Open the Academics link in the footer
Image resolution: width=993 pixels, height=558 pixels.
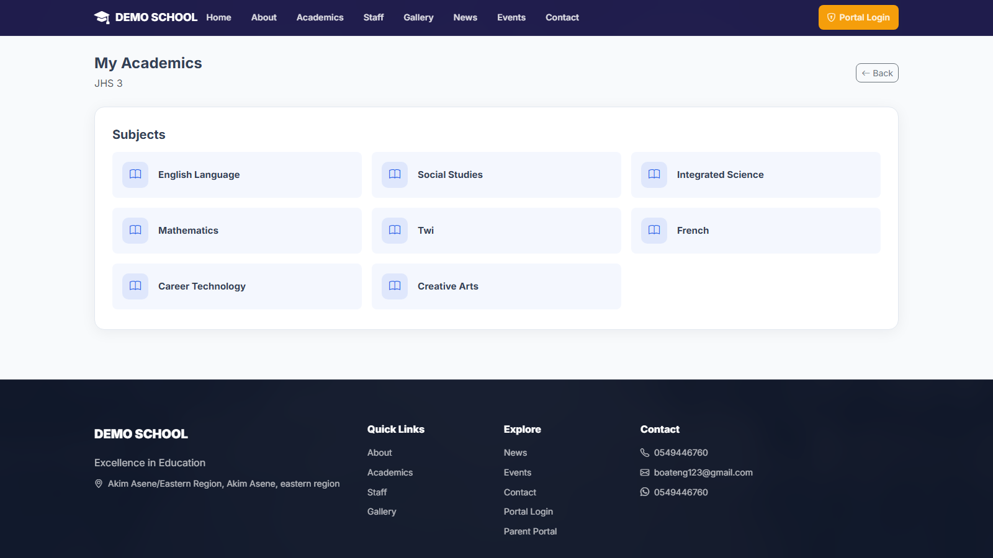tap(390, 472)
